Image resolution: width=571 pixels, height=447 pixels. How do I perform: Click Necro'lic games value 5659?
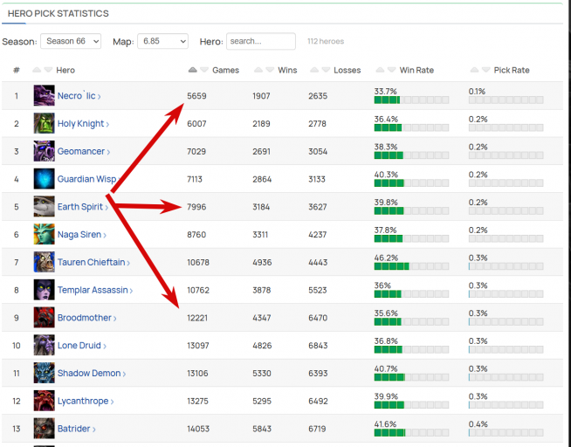[x=196, y=96]
